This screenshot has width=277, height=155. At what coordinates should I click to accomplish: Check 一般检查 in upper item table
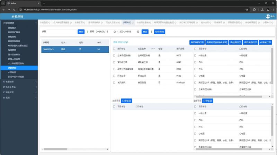tap(195, 55)
